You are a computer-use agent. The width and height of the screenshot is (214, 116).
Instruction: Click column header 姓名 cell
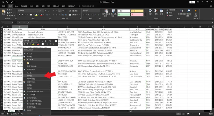(x=20, y=29)
